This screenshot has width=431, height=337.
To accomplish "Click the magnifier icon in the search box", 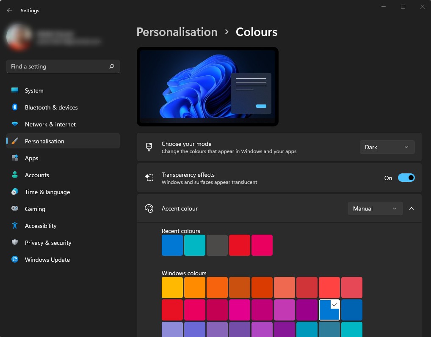I will (112, 66).
